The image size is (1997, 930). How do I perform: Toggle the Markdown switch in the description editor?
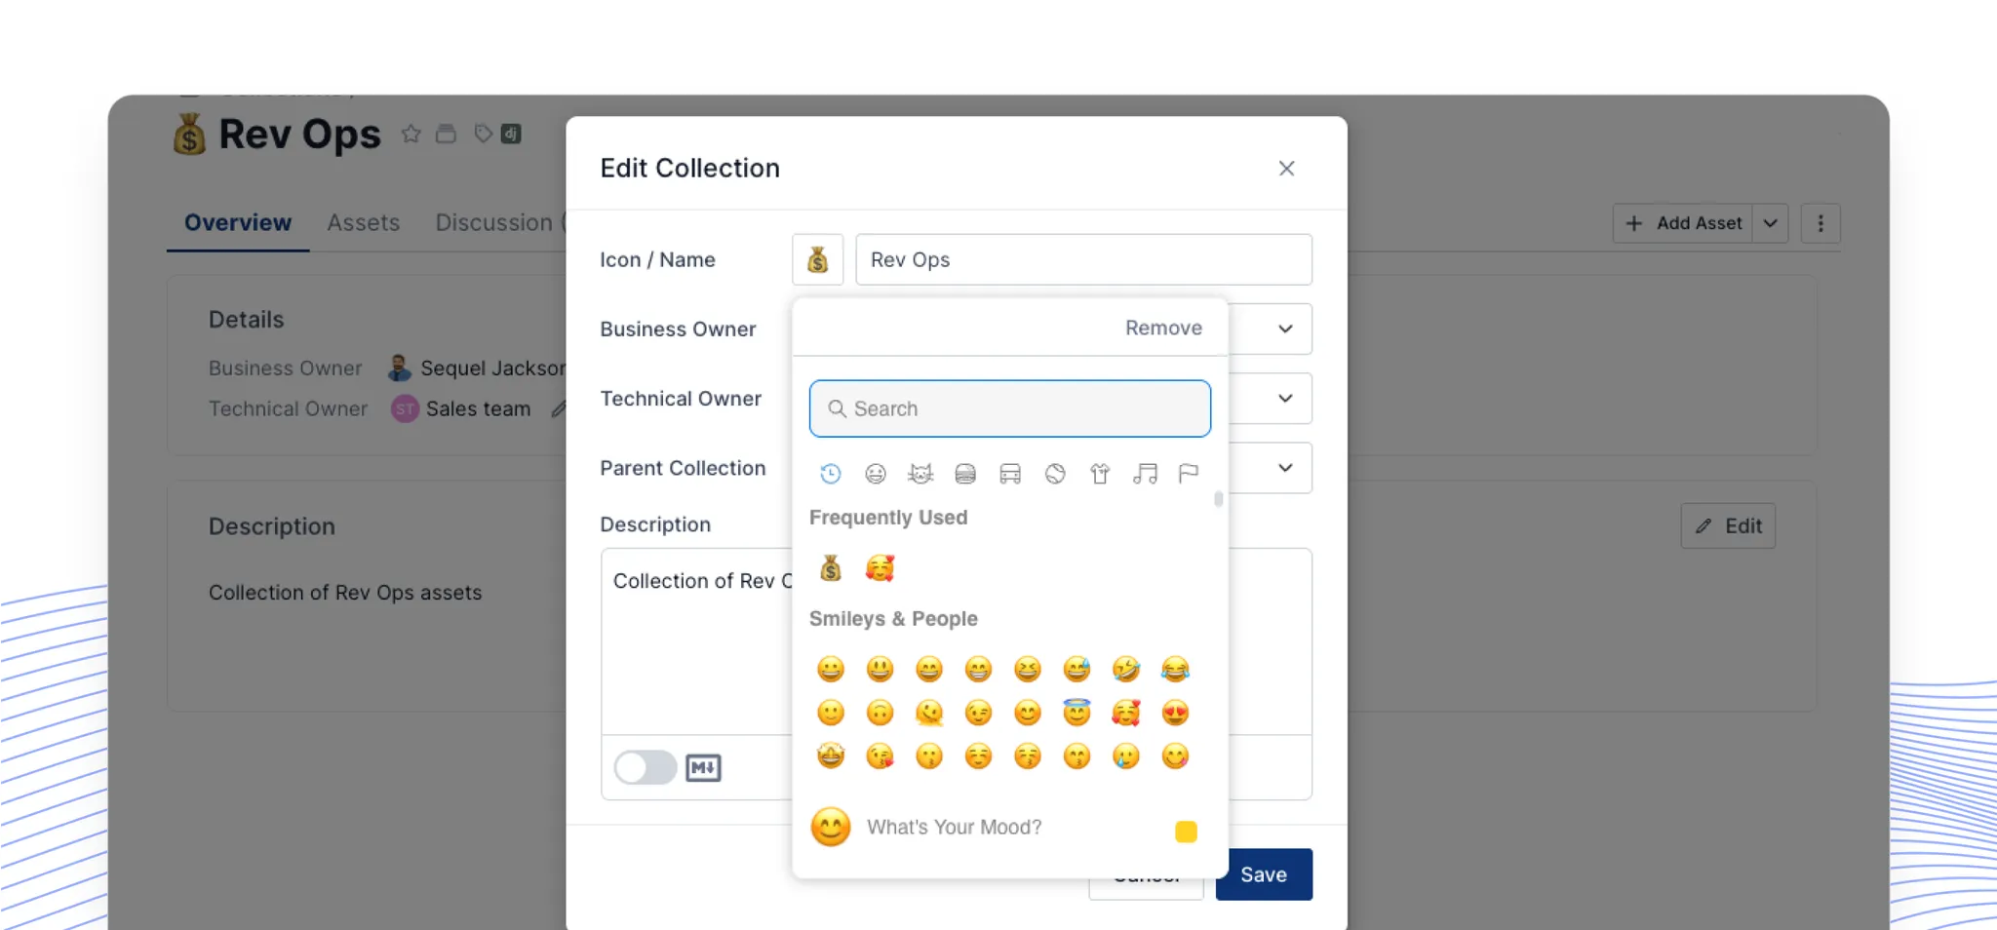[x=646, y=768]
